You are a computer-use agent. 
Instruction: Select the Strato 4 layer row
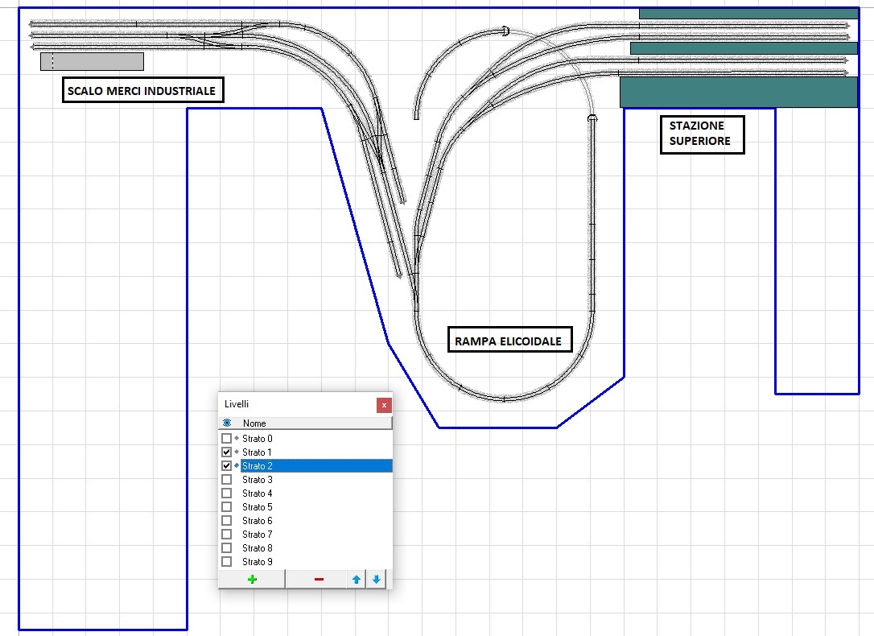(x=258, y=494)
